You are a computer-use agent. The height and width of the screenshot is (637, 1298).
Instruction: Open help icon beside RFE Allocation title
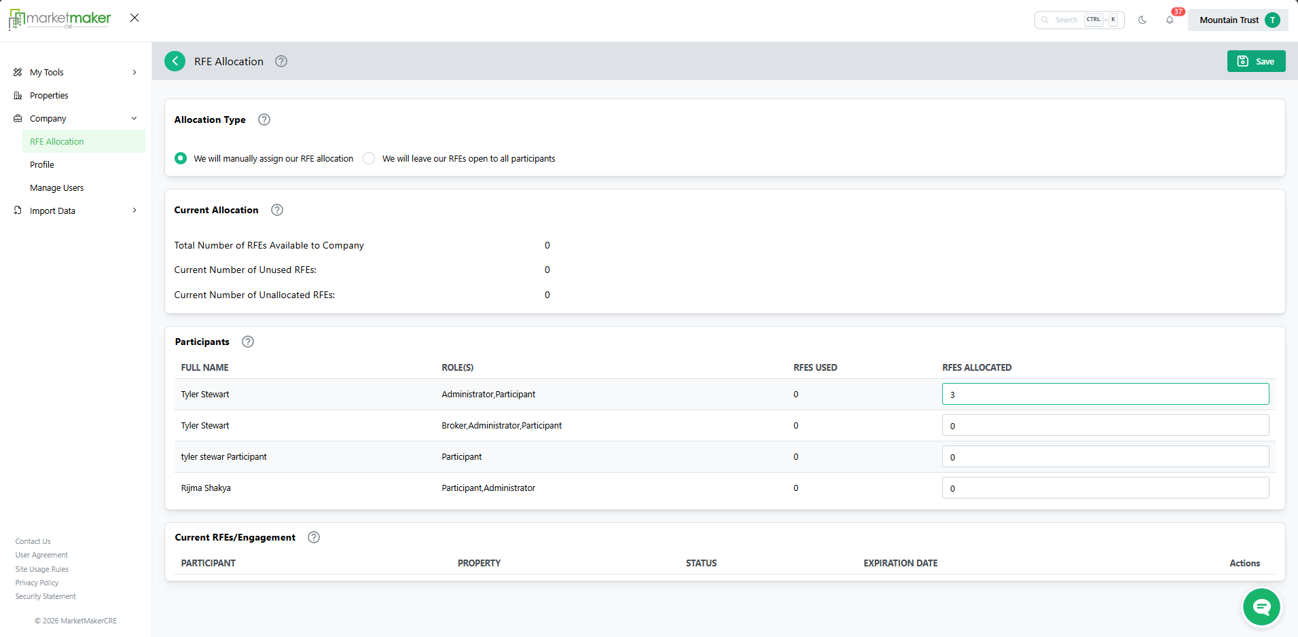tap(281, 61)
